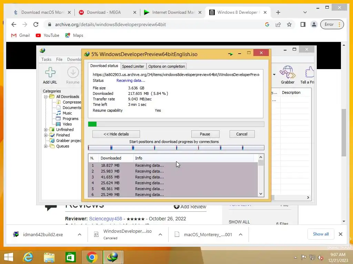
Task: Click the green download progress bar
Action: (176, 124)
